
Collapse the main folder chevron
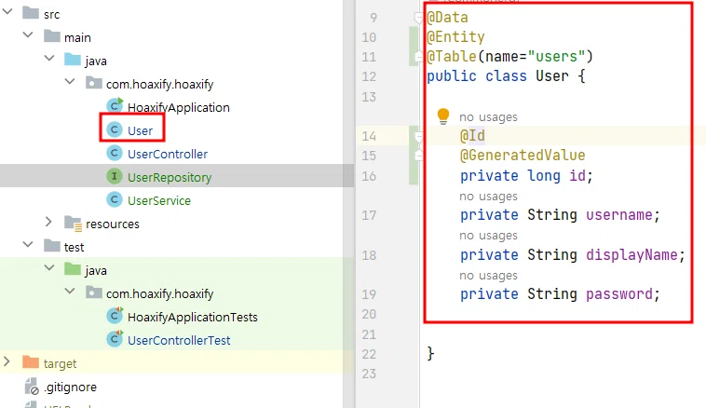coord(28,34)
